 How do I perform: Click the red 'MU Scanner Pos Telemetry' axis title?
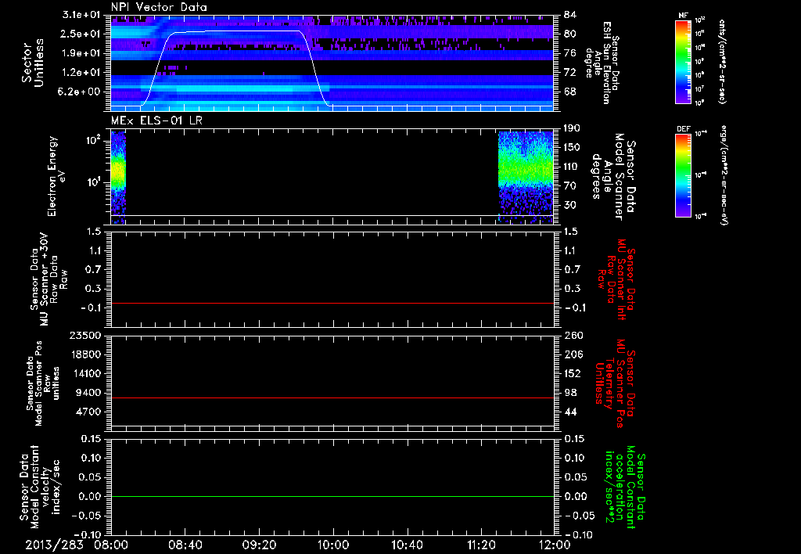tap(615, 383)
